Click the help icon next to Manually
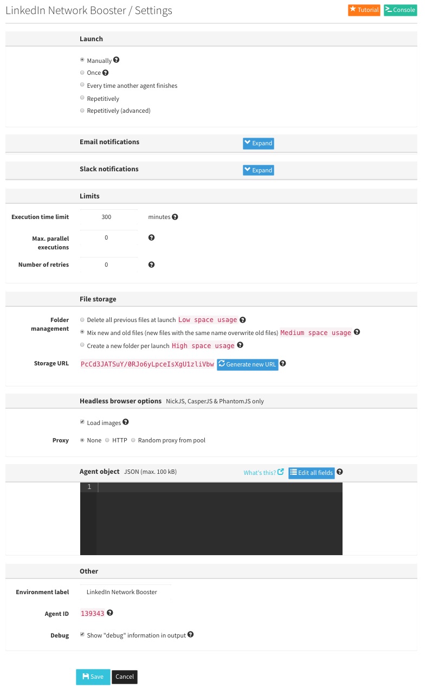Screen dimensions: 426x695 click(116, 60)
